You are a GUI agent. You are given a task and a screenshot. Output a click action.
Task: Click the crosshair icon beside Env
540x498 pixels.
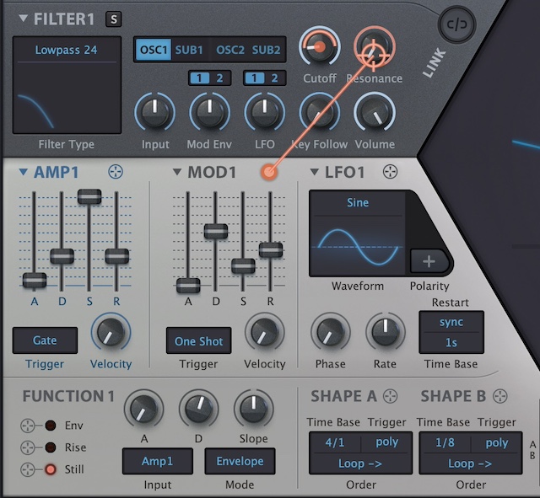29,426
